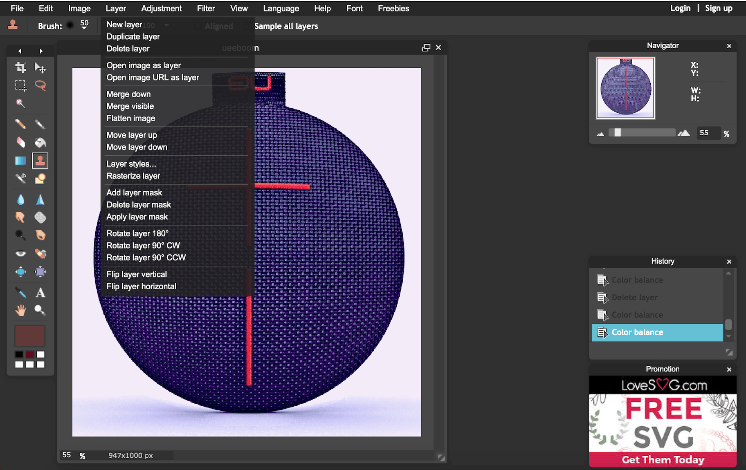
Task: Click the toolbox left arrow
Action: pos(20,51)
